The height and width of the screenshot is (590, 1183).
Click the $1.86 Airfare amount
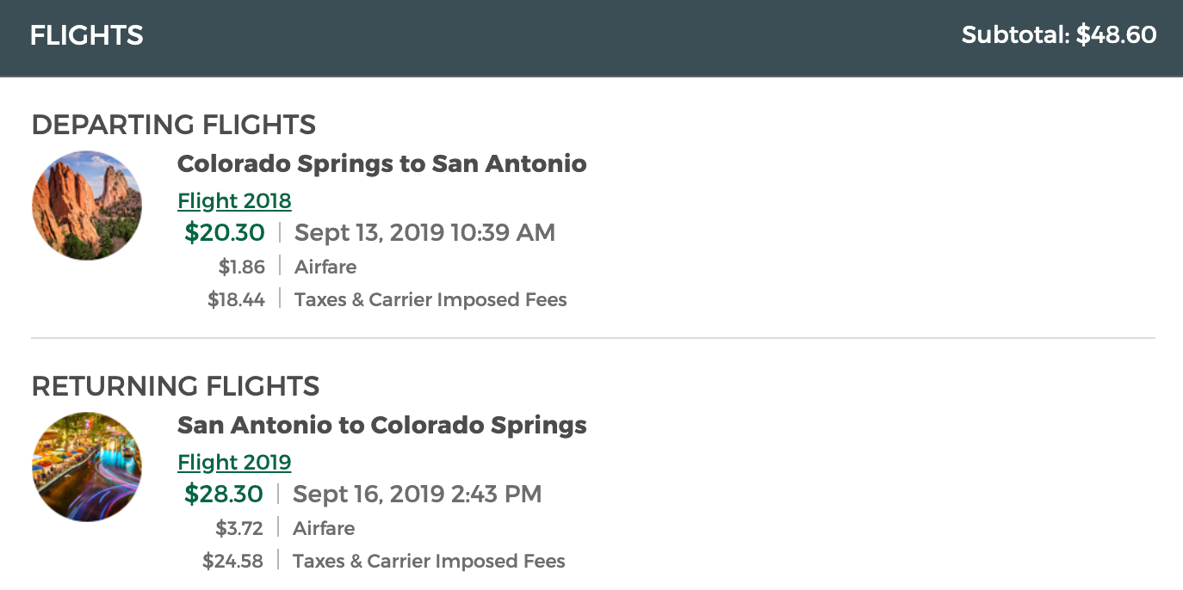(x=242, y=267)
